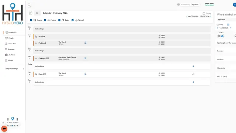Screen dimensions: 236x133
Task: Click the Parking - 008 car icon
Action: (x=36, y=58)
